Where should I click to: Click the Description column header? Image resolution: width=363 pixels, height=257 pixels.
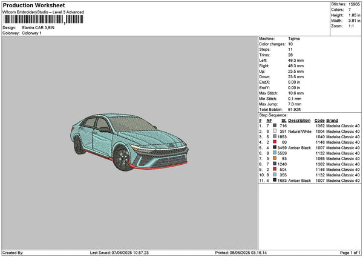coord(299,120)
